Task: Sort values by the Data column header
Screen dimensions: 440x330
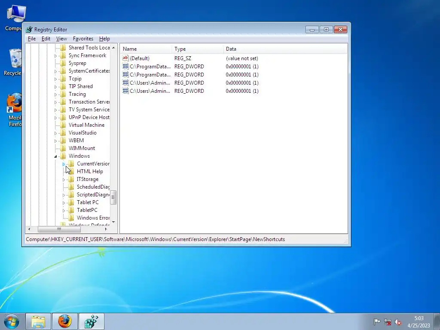Action: point(285,49)
